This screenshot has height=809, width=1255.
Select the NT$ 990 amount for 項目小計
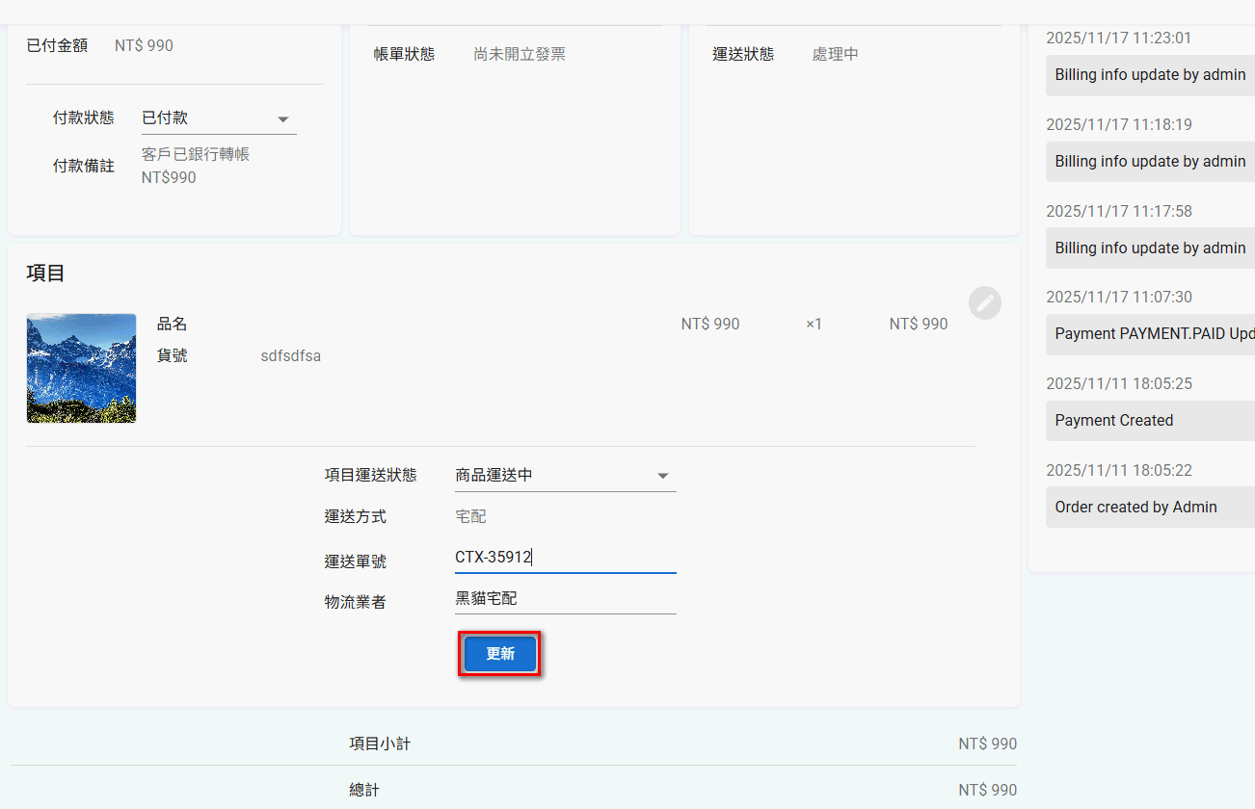pos(987,744)
